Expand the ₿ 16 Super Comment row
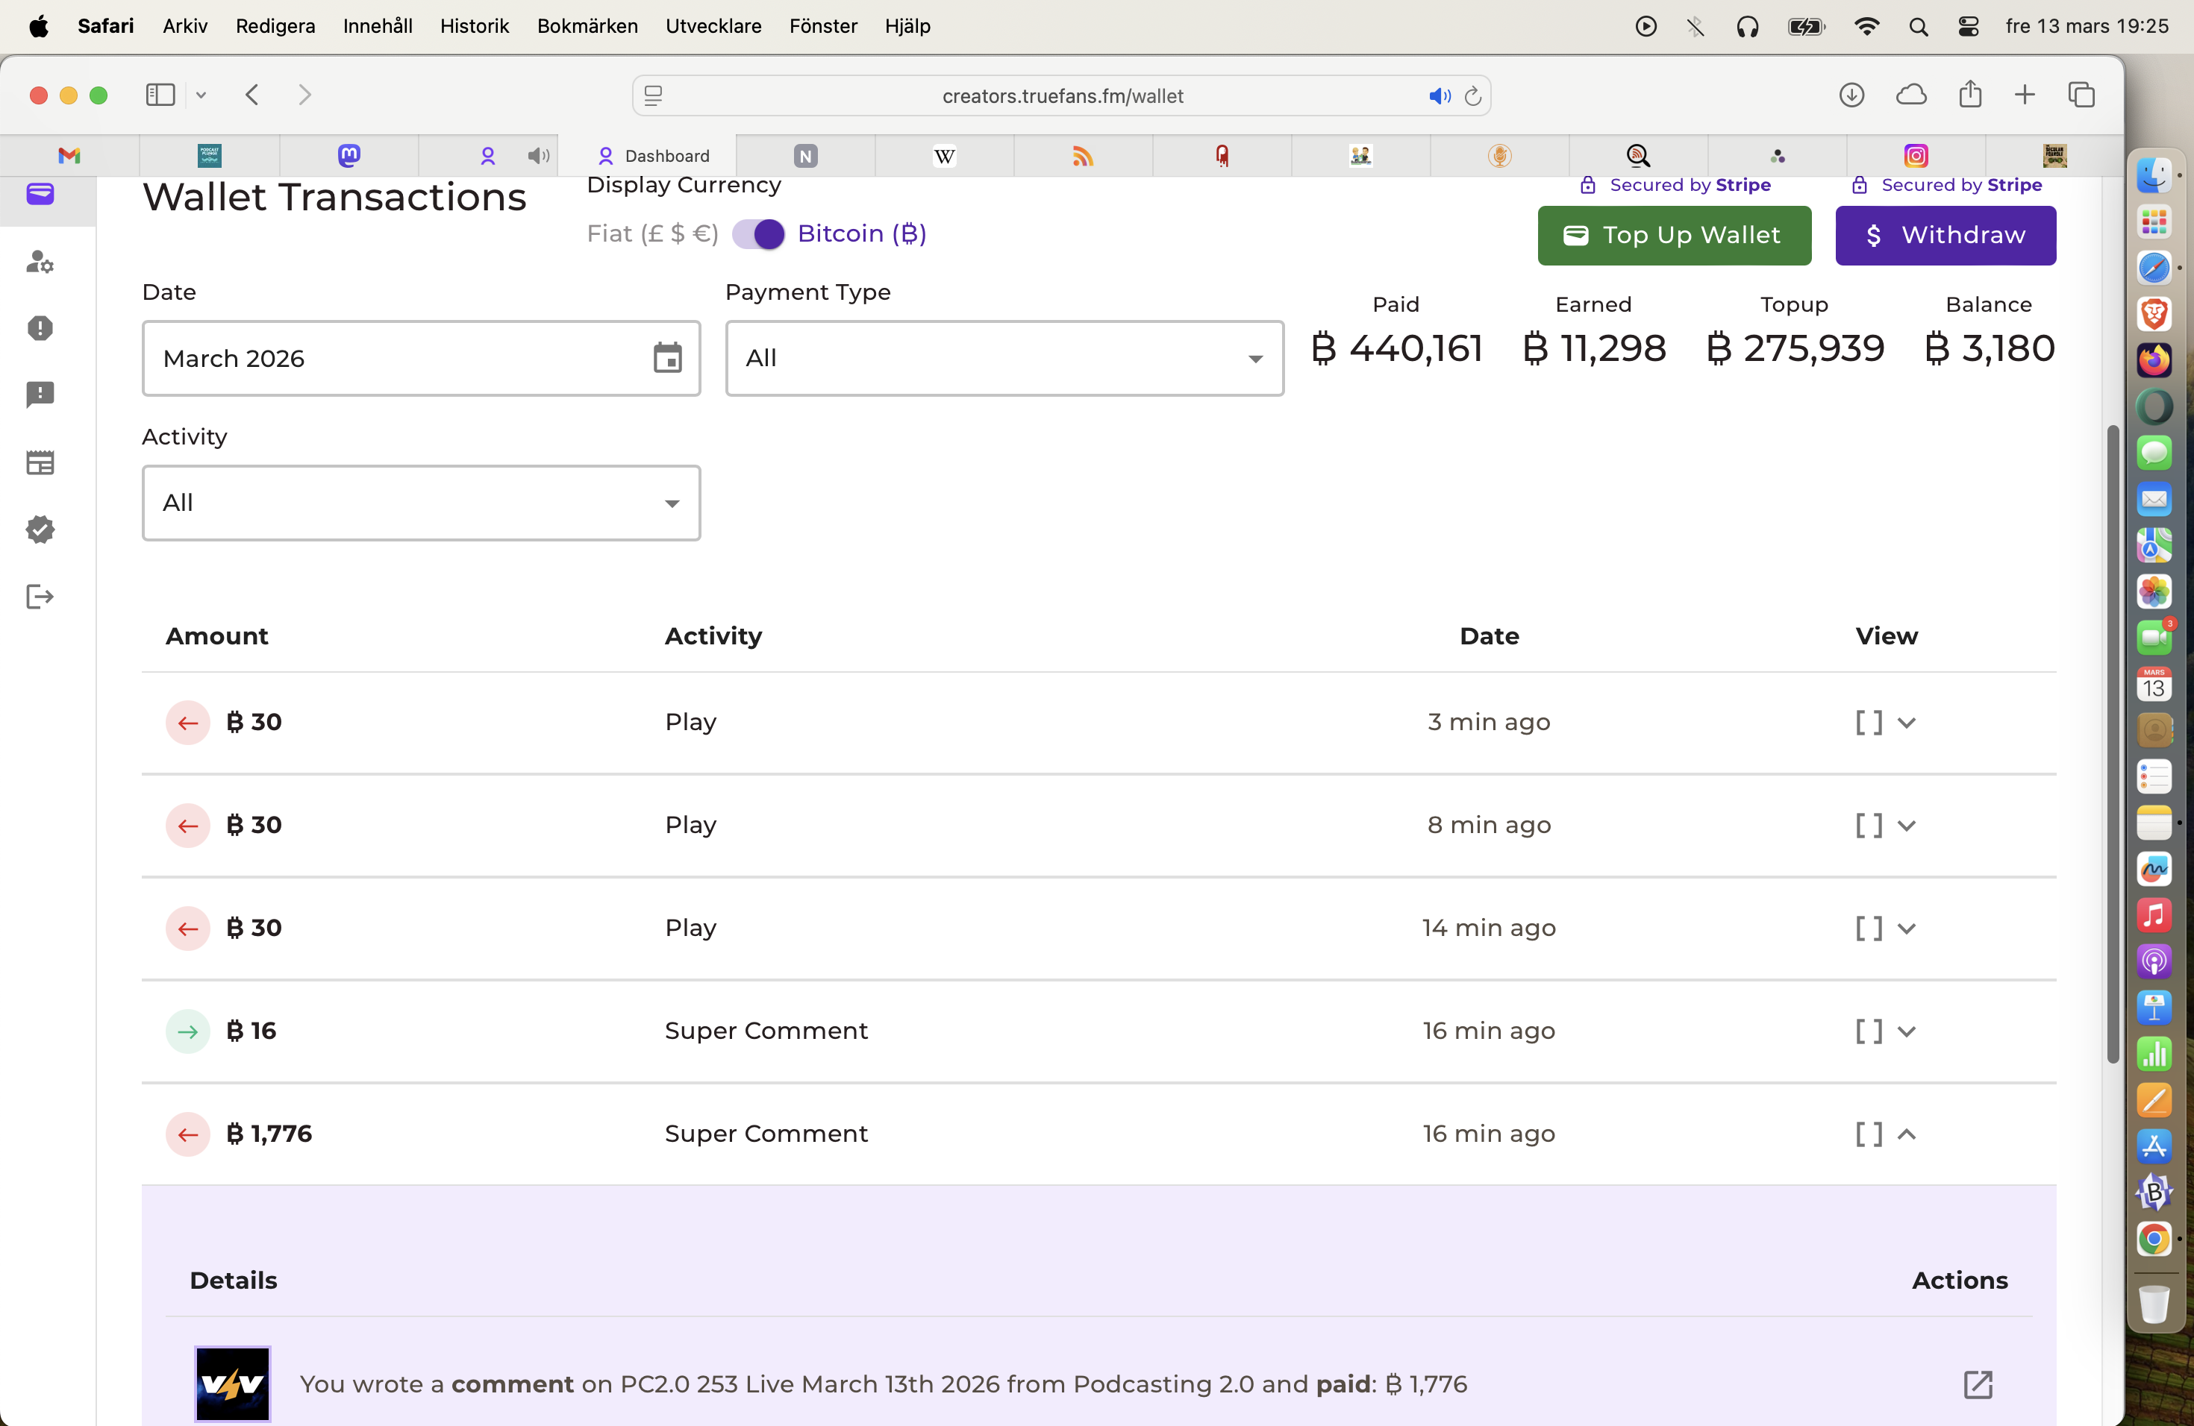Image resolution: width=2194 pixels, height=1426 pixels. click(x=1907, y=1031)
